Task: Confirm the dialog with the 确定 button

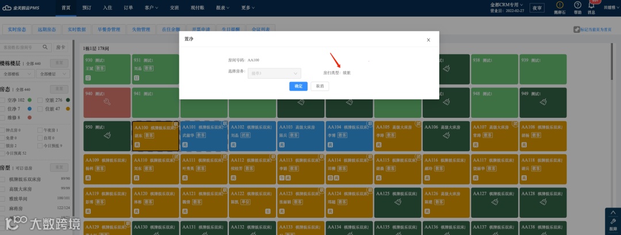Action: click(298, 86)
